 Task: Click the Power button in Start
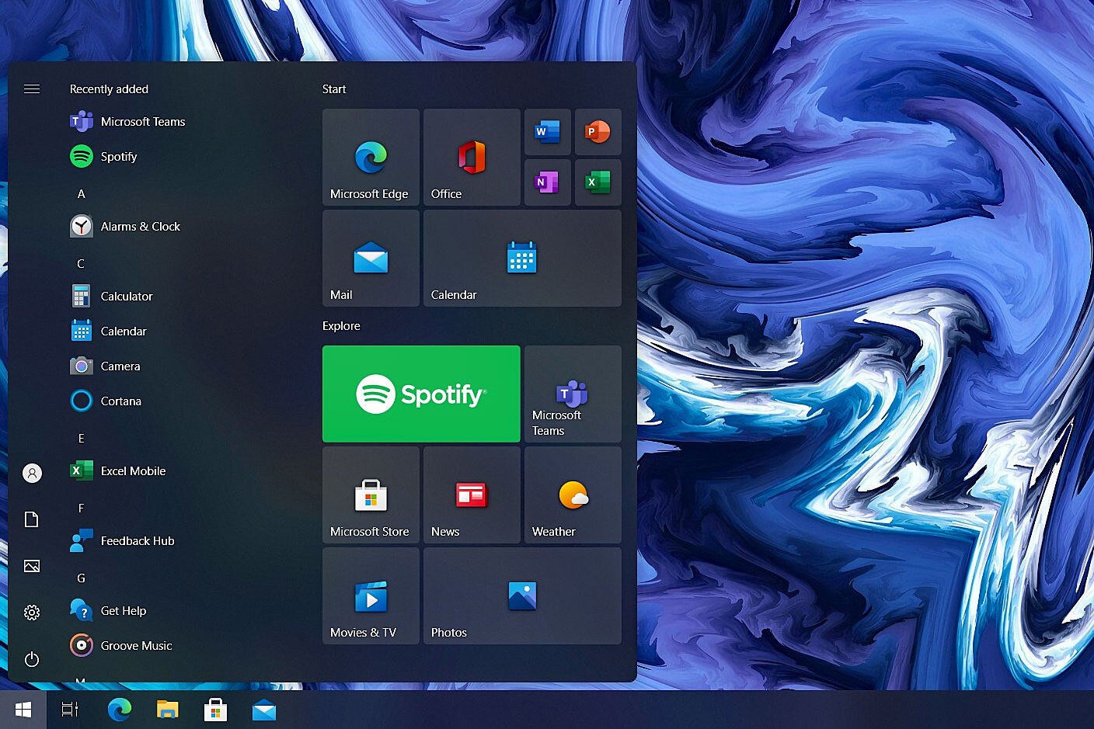tap(32, 659)
